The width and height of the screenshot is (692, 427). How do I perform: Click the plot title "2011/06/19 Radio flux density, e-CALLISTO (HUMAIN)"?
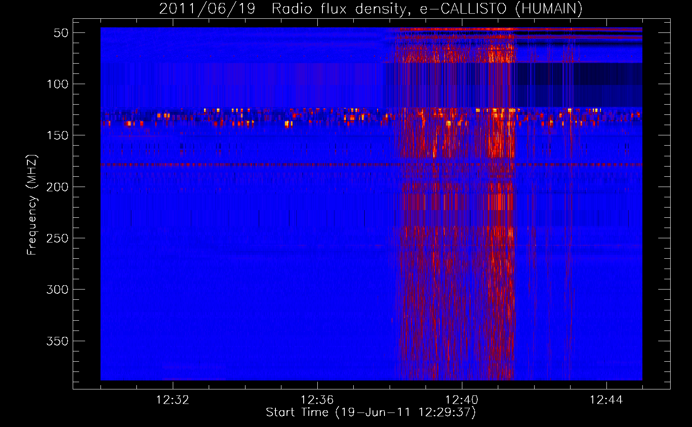click(371, 9)
